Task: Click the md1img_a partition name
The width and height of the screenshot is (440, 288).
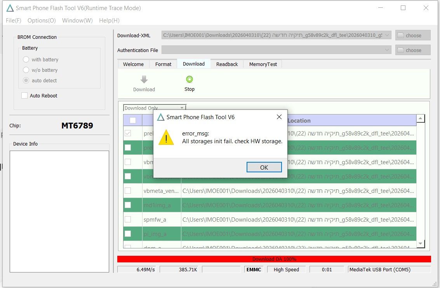Action: pos(157,205)
